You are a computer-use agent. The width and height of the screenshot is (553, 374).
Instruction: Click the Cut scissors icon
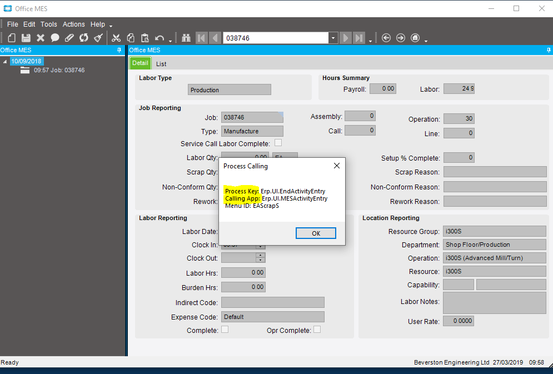[116, 38]
